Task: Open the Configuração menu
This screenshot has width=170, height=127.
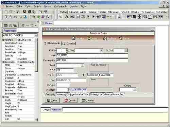Action: click(x=61, y=6)
